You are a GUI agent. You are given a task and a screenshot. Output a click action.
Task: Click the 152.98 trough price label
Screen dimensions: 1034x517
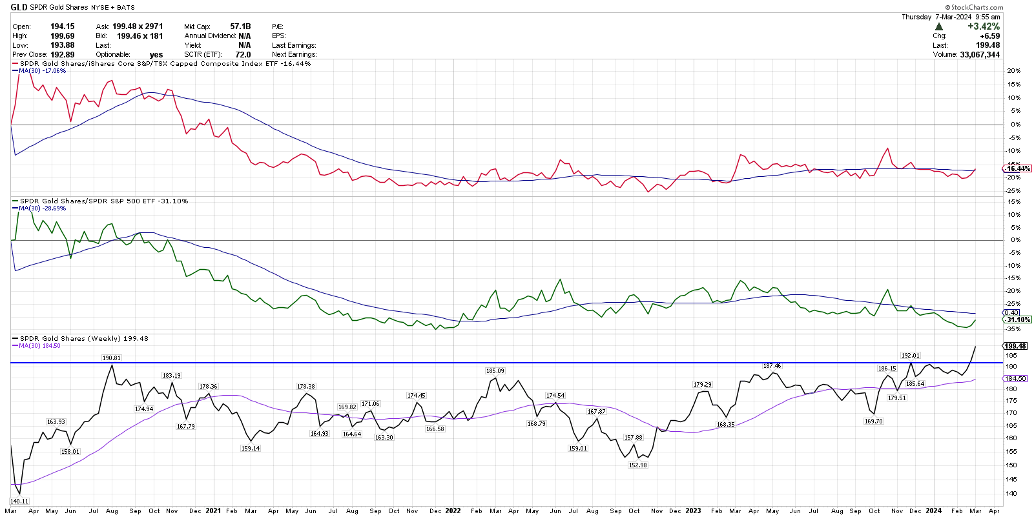[x=637, y=465]
